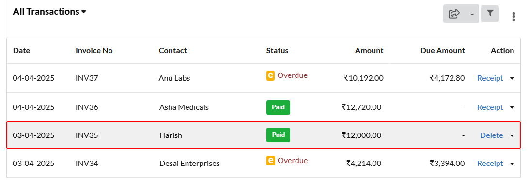Click Receipt link for INV36
Image resolution: width=529 pixels, height=180 pixels.
pyautogui.click(x=490, y=107)
